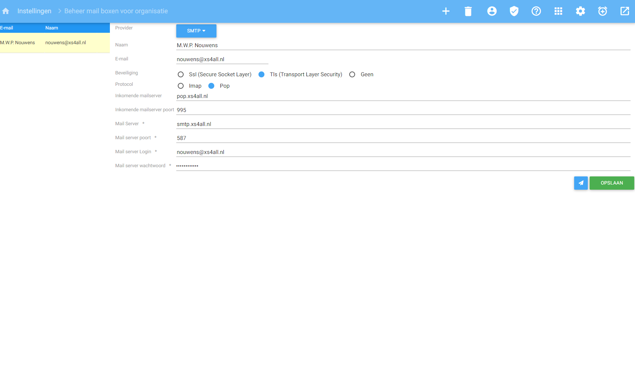Sort by Naam column header

[x=52, y=28]
